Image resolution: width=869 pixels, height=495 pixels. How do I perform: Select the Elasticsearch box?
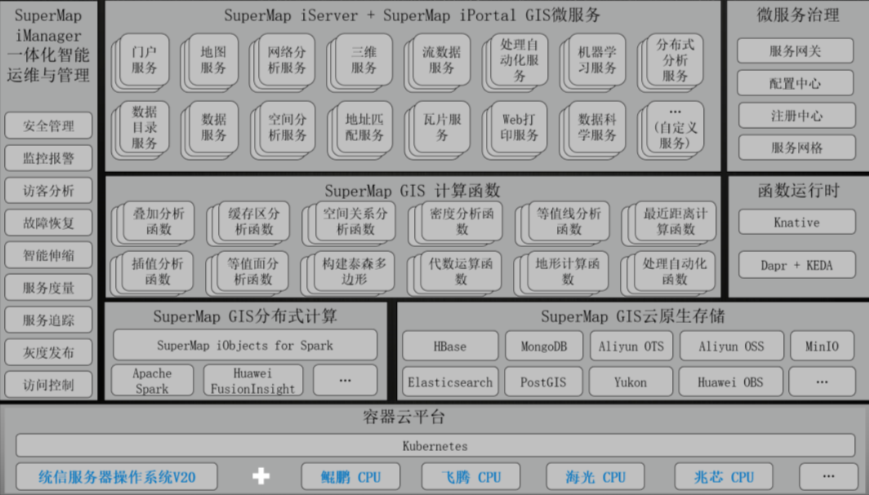point(450,382)
